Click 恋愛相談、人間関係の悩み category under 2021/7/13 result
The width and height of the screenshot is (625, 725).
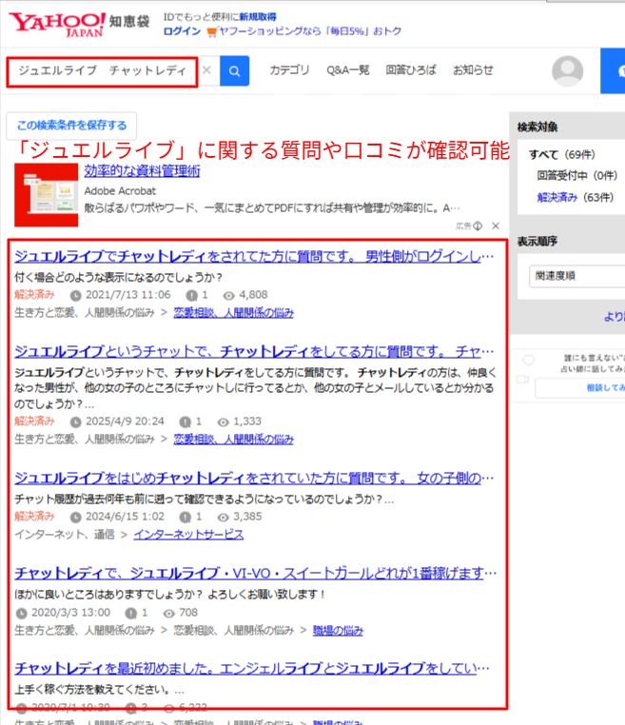pyautogui.click(x=233, y=313)
